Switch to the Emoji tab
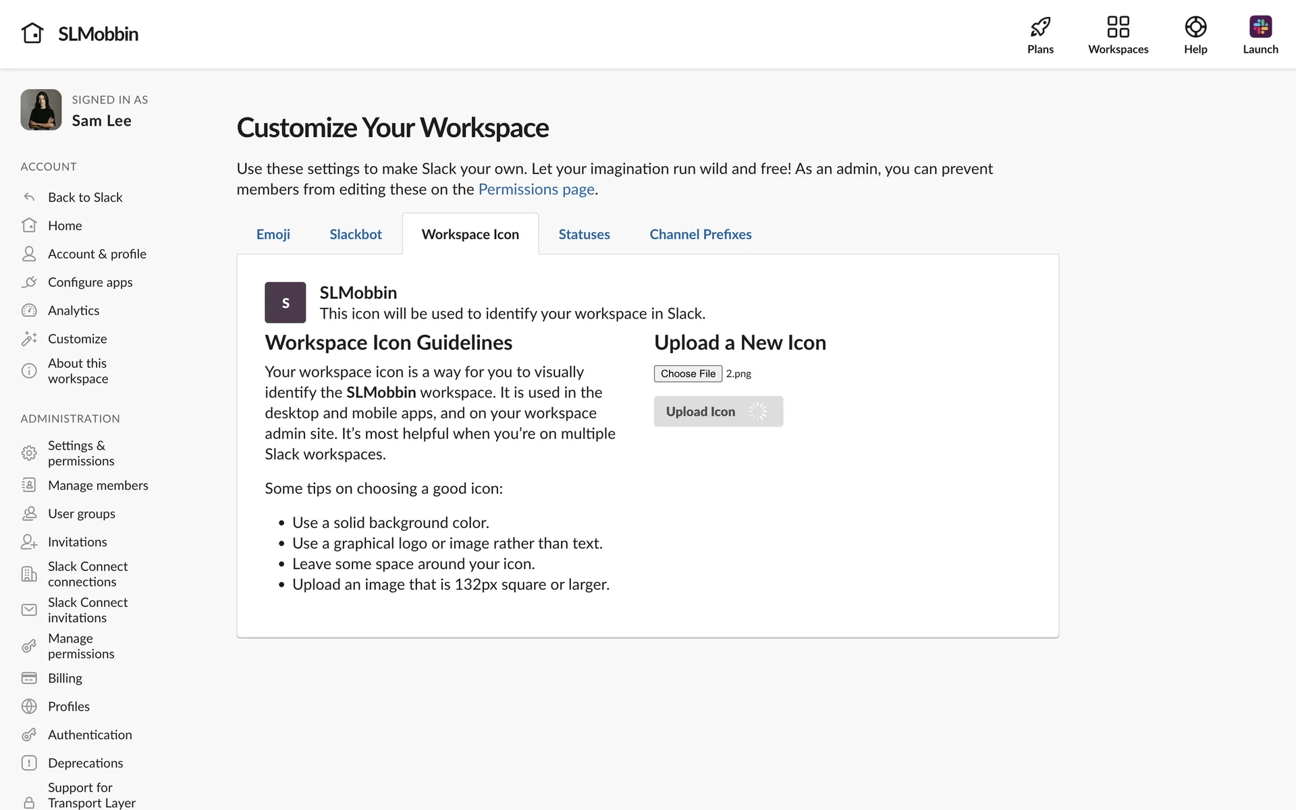The height and width of the screenshot is (810, 1296). 273,234
